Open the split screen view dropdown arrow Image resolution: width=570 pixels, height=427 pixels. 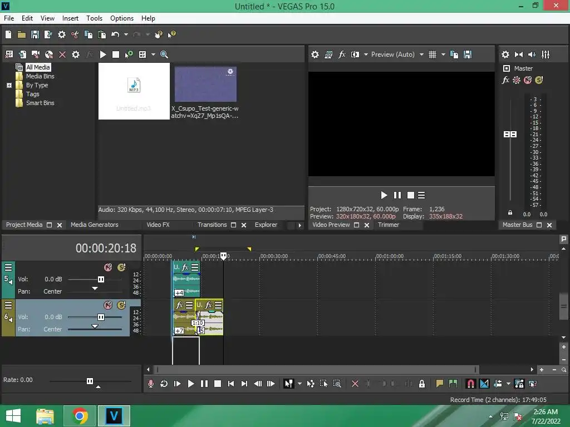pyautogui.click(x=366, y=54)
